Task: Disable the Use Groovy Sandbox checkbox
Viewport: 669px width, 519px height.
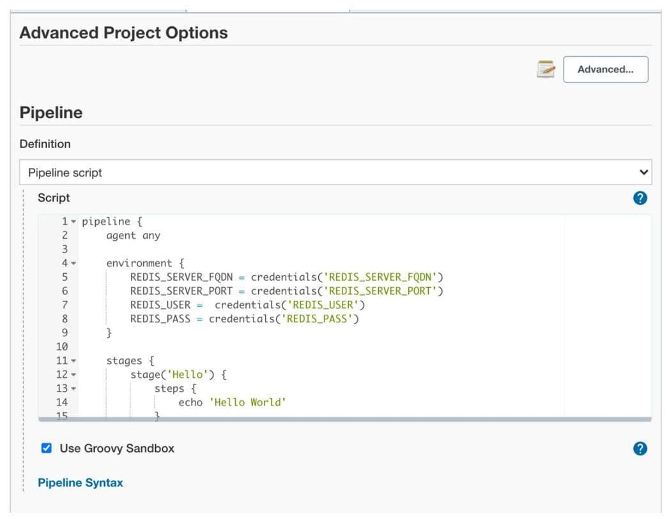Action: click(46, 448)
